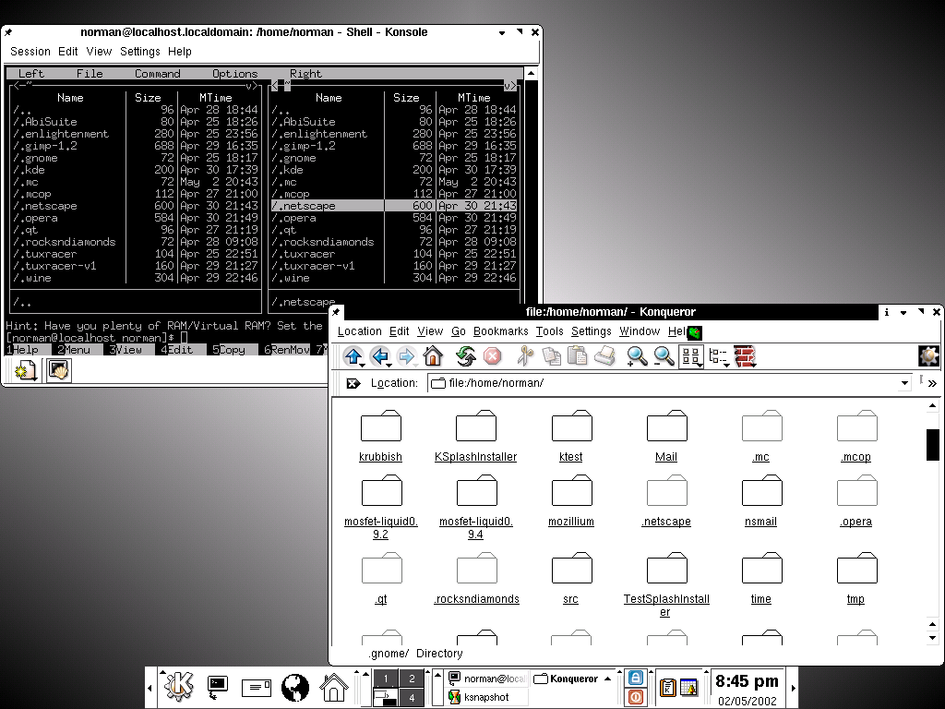Toggle sticky pin on the Konsole window
The height and width of the screenshot is (709, 945).
(8, 32)
